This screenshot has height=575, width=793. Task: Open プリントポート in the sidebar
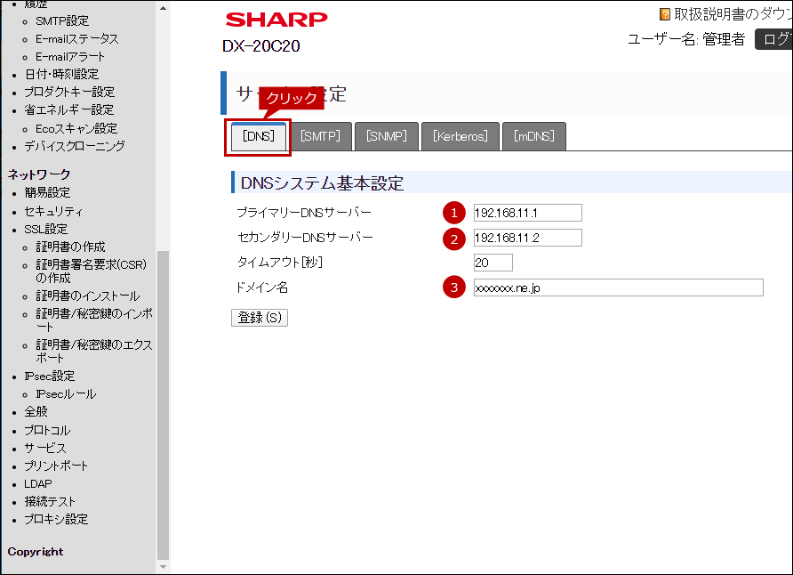[56, 466]
